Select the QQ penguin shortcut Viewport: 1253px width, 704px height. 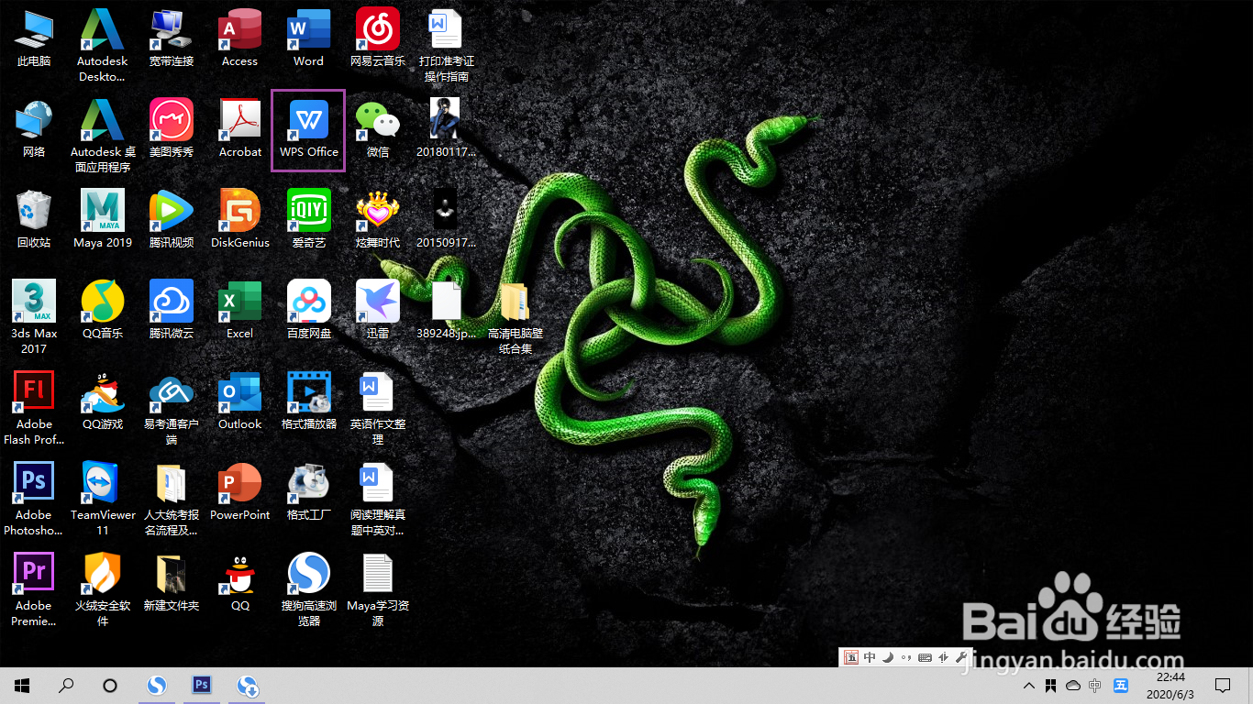(240, 583)
